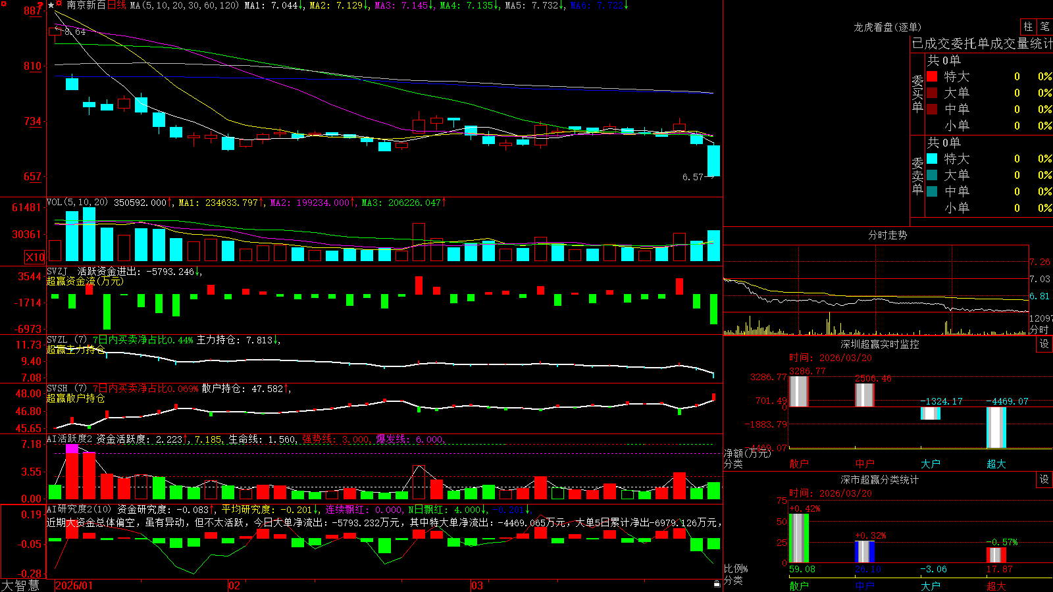This screenshot has height=592, width=1053.
Task: Click the red gear icon next to the star
Action: click(x=59, y=3)
